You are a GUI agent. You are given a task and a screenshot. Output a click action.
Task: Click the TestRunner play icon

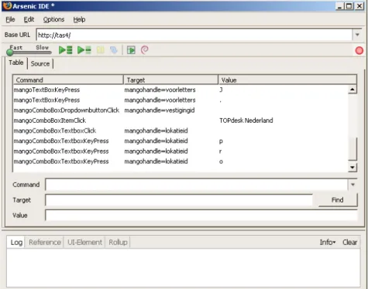coord(131,50)
